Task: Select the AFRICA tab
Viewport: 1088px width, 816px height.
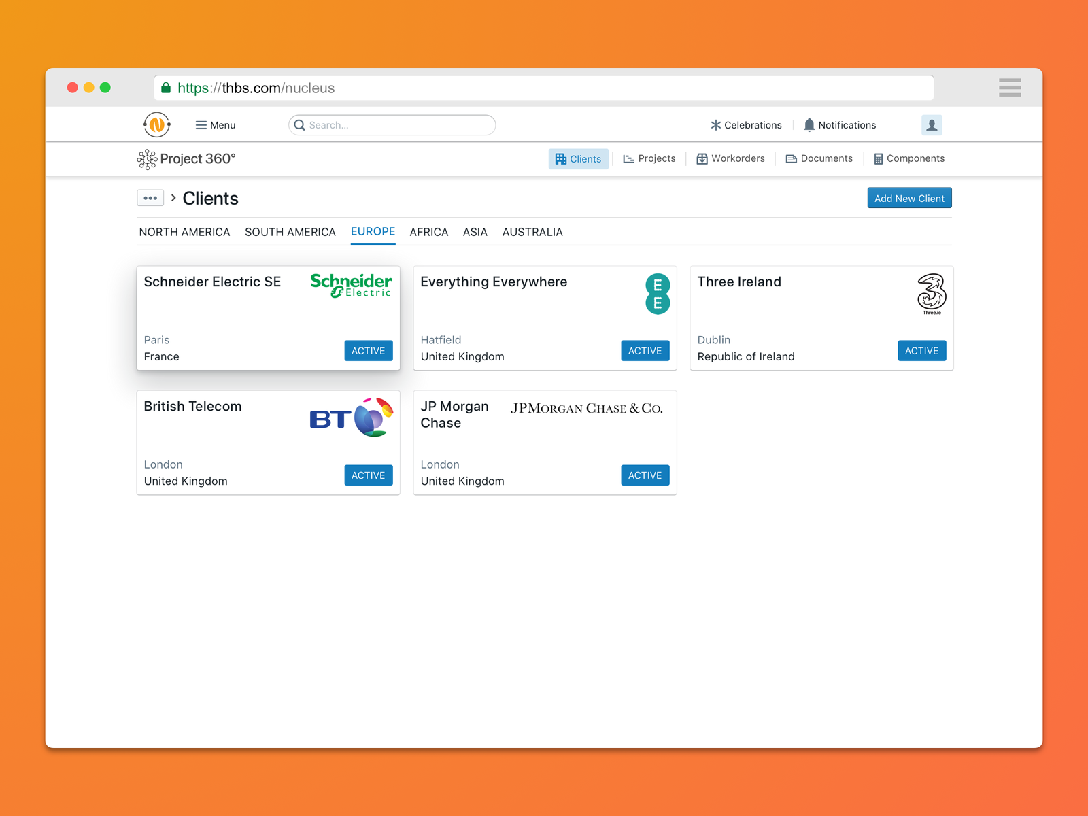Action: point(429,232)
